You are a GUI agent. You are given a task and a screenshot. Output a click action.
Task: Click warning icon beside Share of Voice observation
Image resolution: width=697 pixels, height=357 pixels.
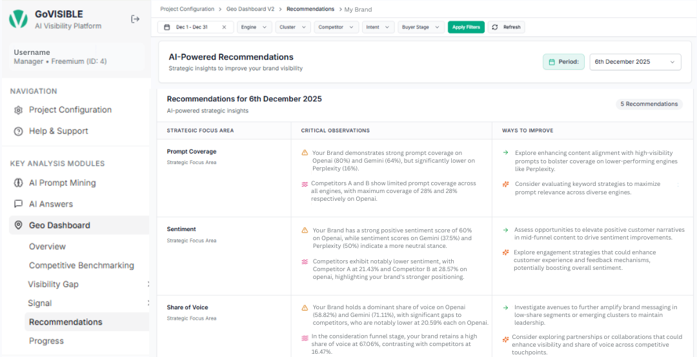click(305, 308)
